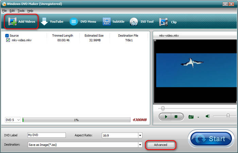
Task: Expand the Destination dropdown
Action: tap(140, 144)
